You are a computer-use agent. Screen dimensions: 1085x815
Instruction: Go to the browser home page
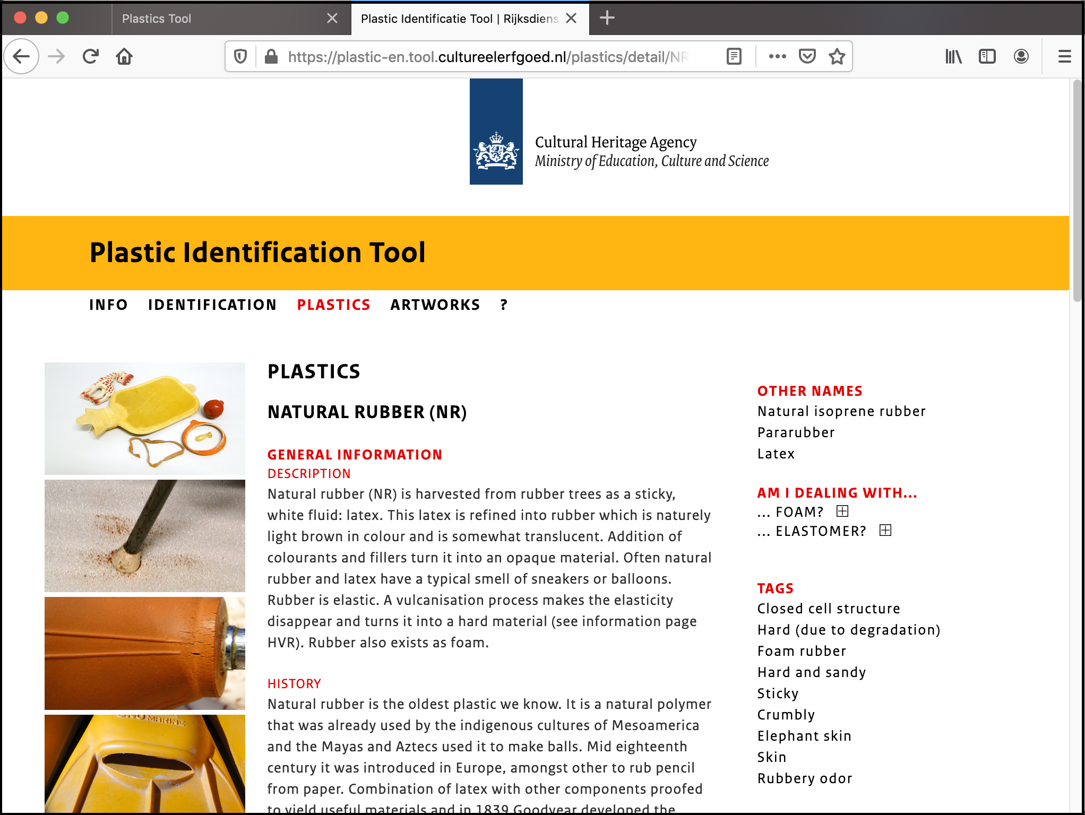pyautogui.click(x=124, y=56)
